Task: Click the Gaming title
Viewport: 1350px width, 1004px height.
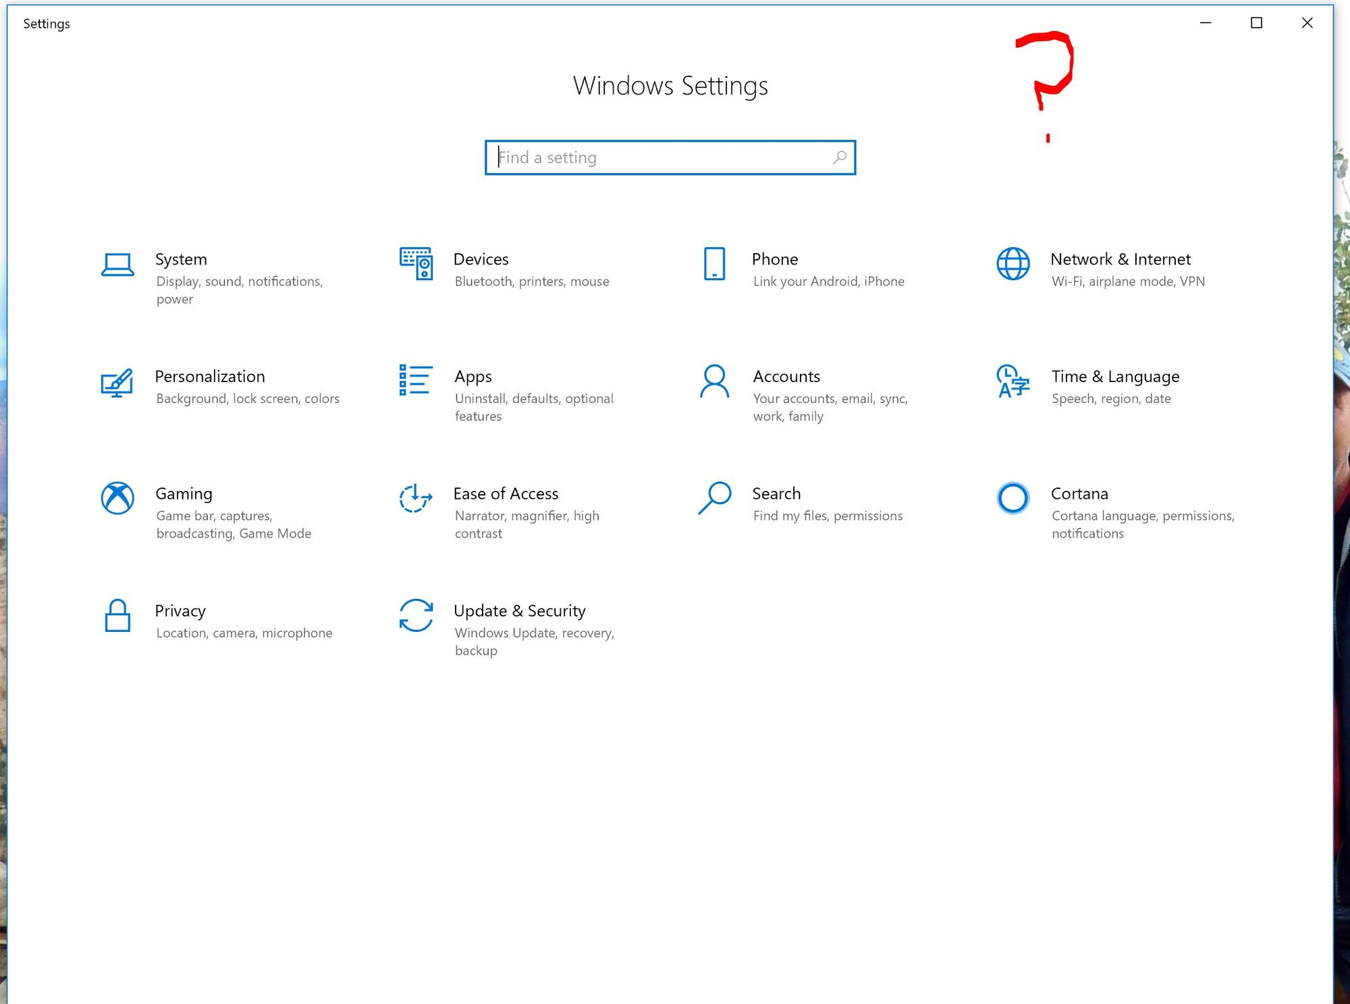Action: pos(184,494)
